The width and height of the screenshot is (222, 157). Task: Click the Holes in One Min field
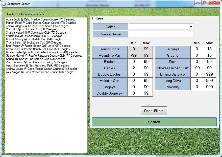134,81
